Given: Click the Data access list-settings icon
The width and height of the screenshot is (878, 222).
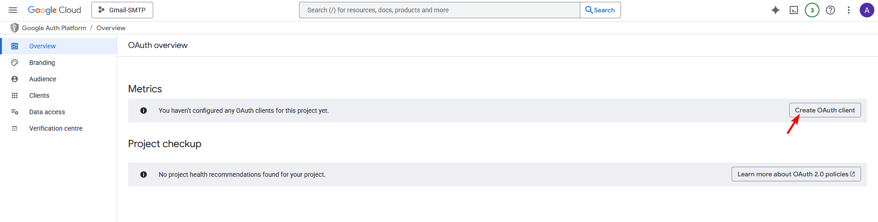Looking at the screenshot, I should [x=15, y=112].
